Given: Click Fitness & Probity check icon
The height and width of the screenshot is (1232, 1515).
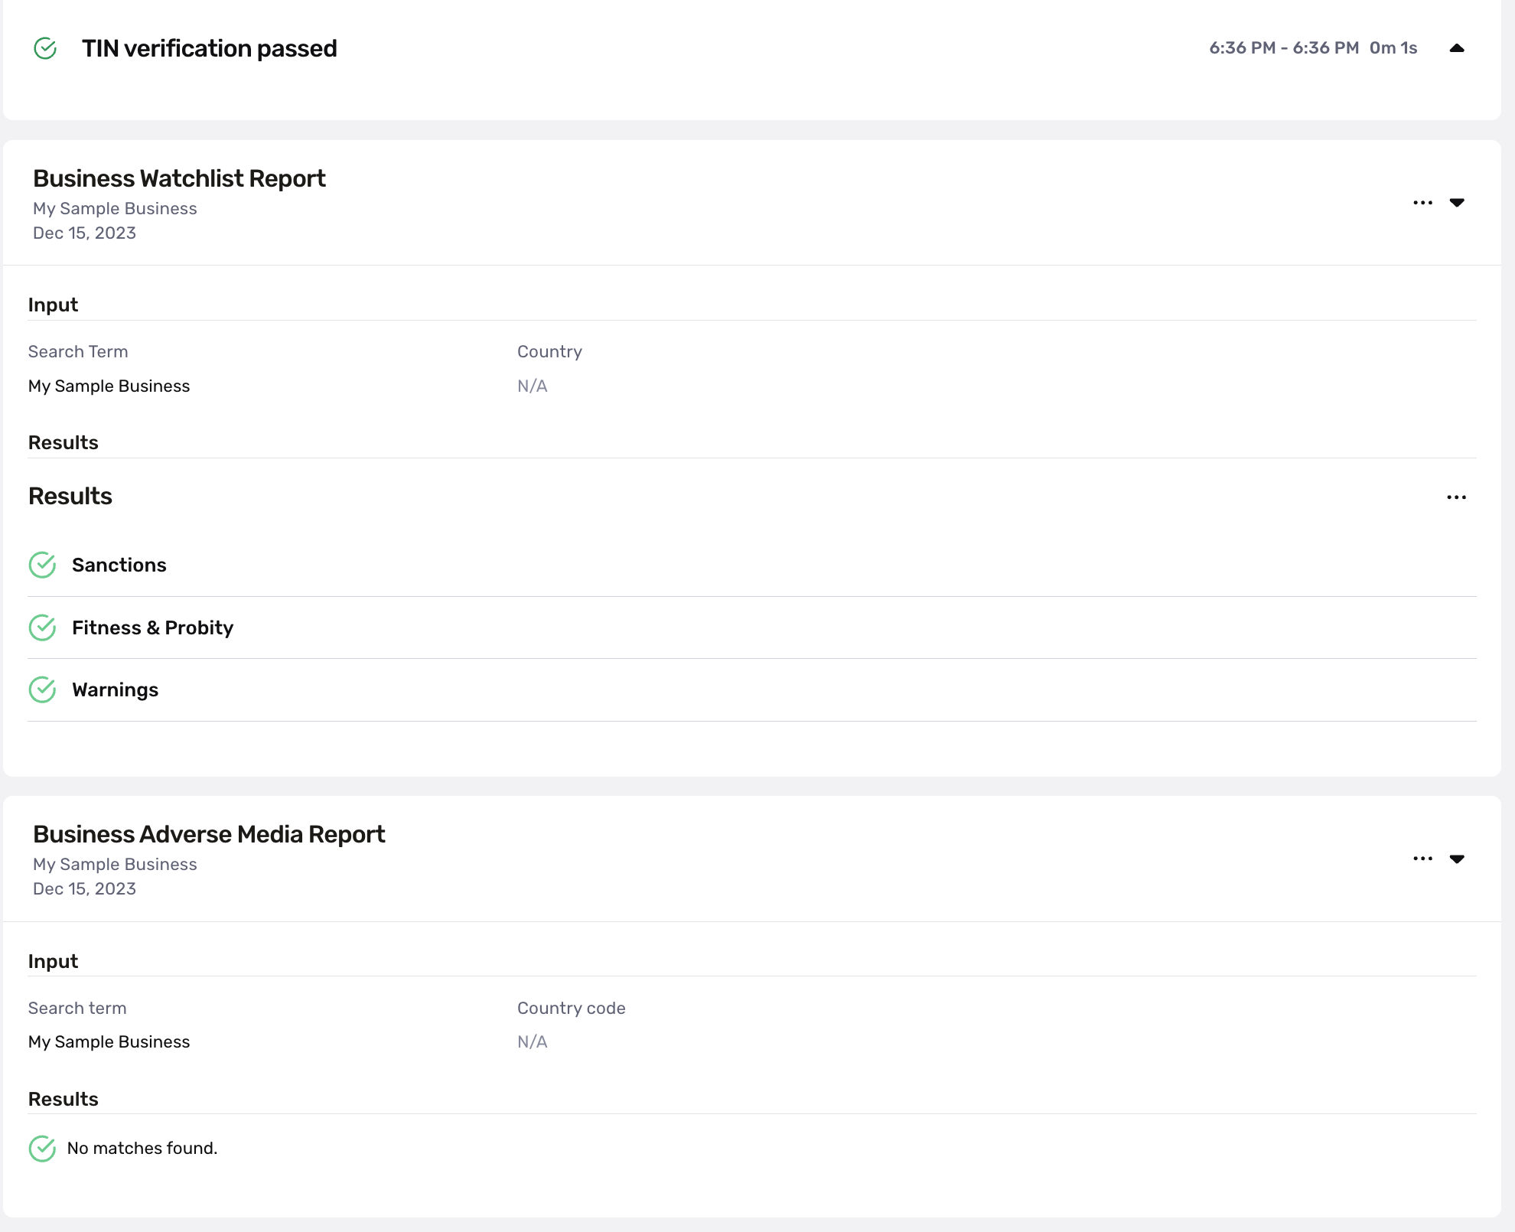Looking at the screenshot, I should tap(43, 627).
